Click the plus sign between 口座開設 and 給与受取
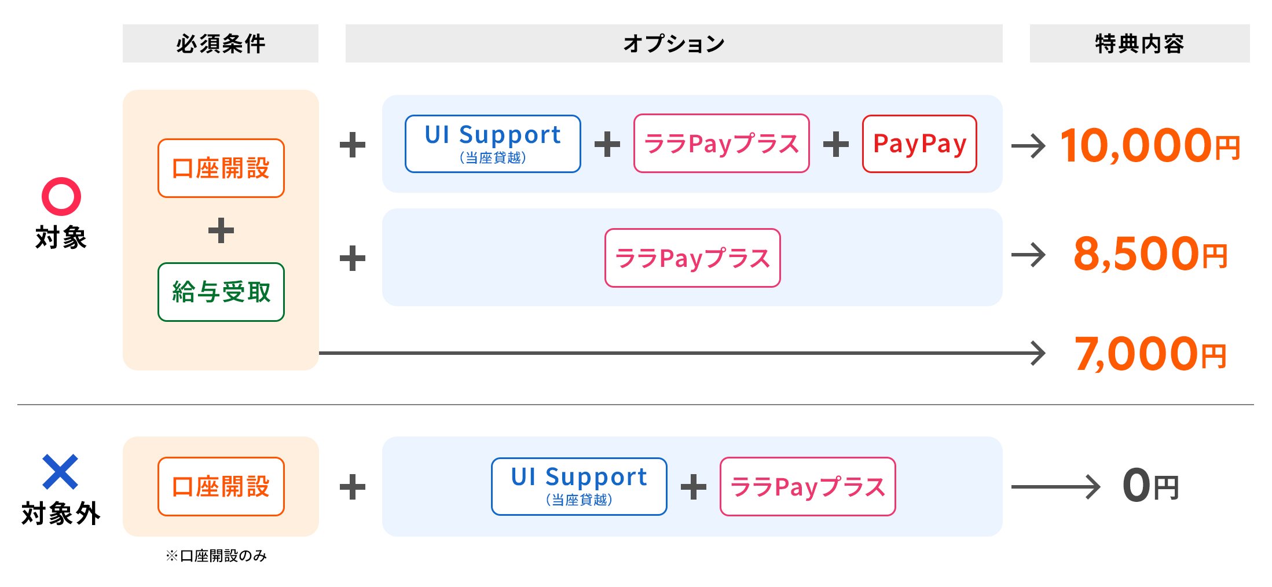1272x587 pixels. pyautogui.click(x=221, y=230)
